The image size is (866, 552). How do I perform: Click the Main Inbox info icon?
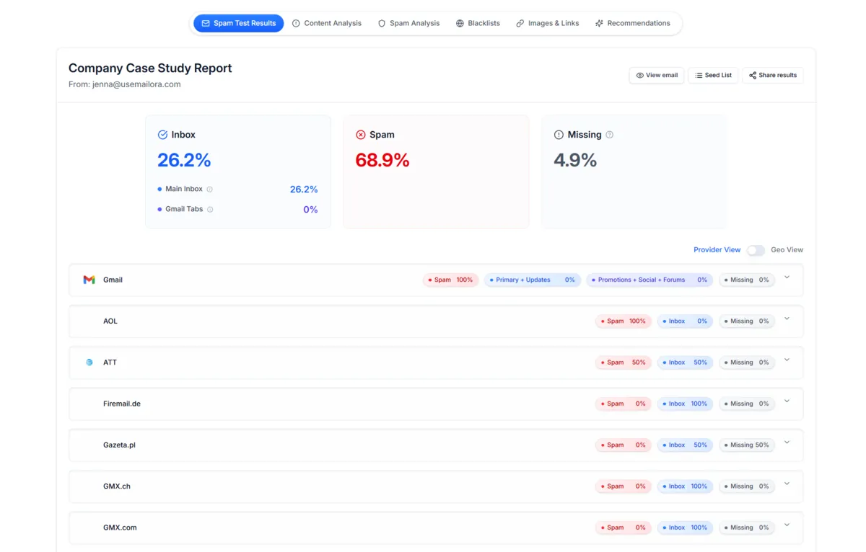pyautogui.click(x=210, y=190)
